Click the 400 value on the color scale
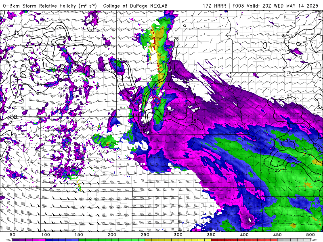323x242 pixels. [244, 235]
